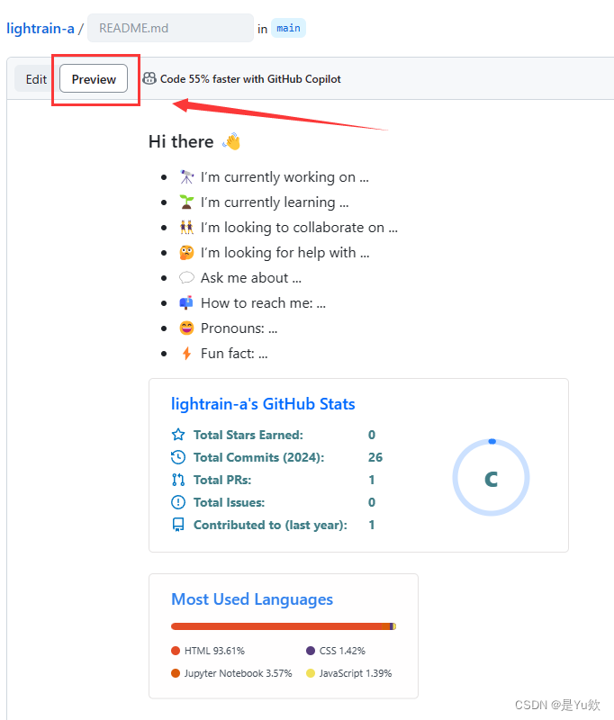Click the GitHub Copilot icon
The width and height of the screenshot is (614, 720).
pos(149,78)
